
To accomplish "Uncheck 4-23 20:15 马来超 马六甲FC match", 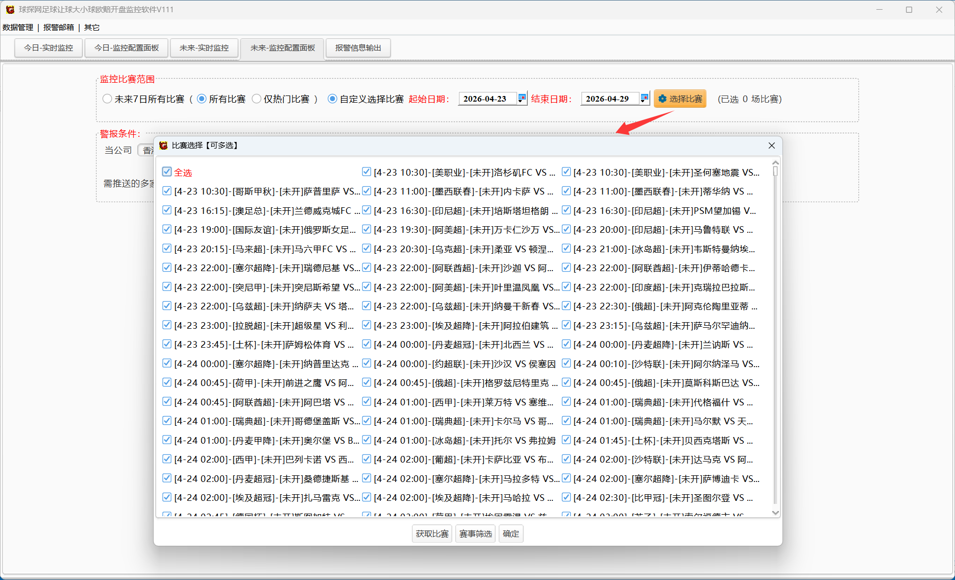I will coord(167,249).
